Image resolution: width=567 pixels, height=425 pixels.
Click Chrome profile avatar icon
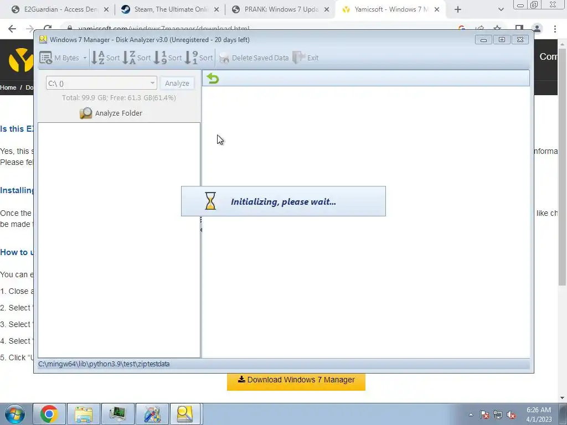[x=537, y=29]
